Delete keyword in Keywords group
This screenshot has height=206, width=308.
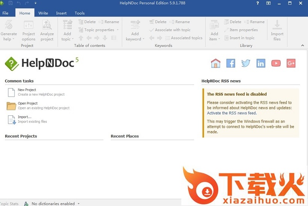coord(158,22)
